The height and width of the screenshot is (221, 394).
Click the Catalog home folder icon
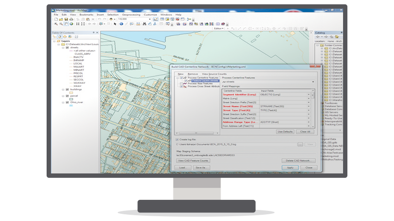pos(337,37)
